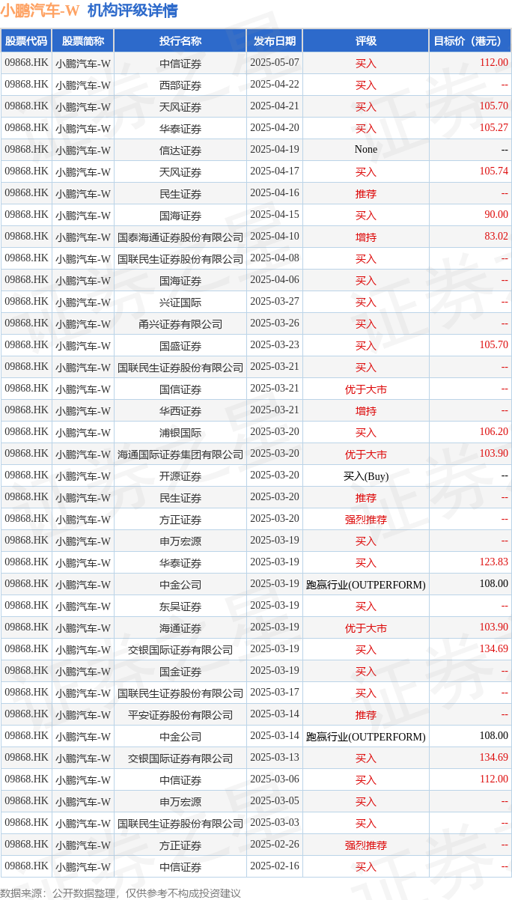Click the date 2025-03-03

pos(274,823)
